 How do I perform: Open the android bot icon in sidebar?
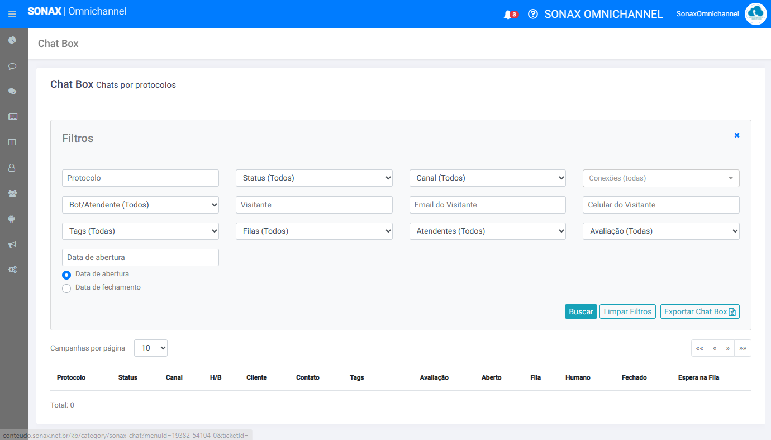coord(12,219)
